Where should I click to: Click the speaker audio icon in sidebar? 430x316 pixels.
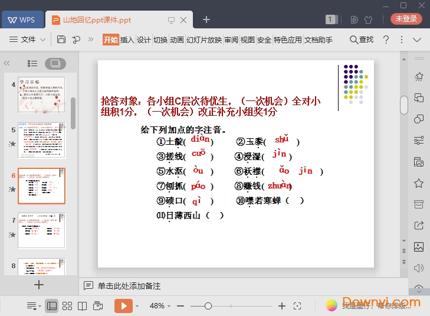[x=419, y=268]
